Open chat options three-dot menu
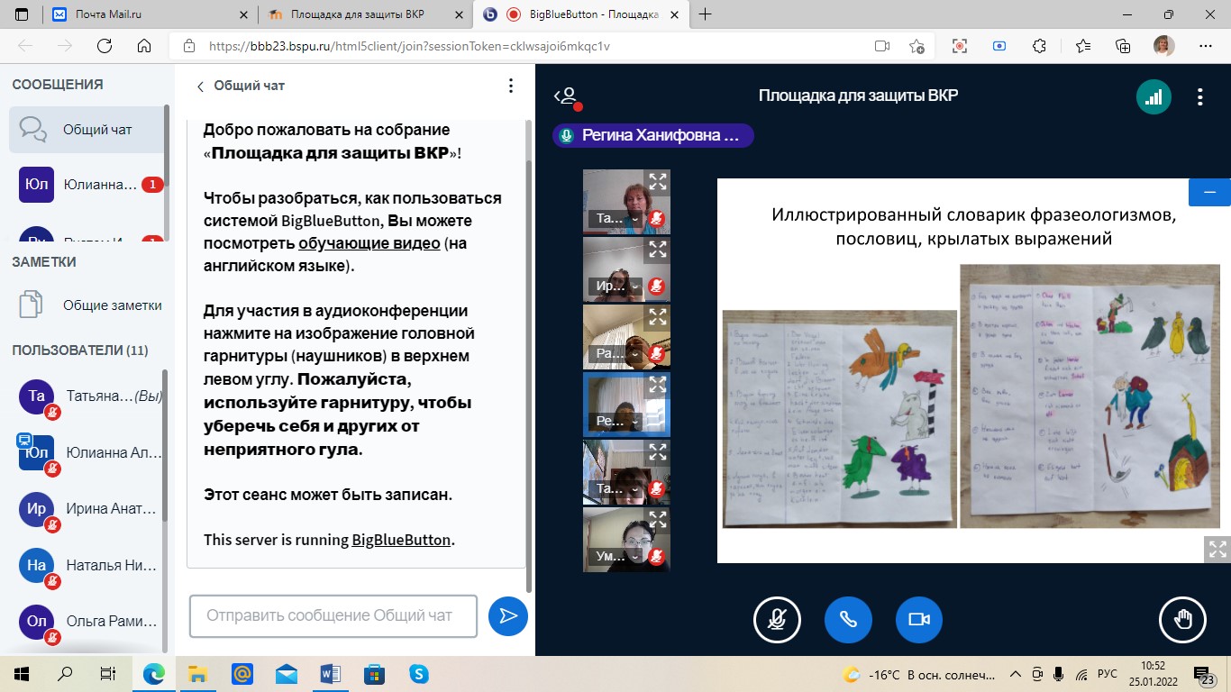Screen dimensions: 1231x692 510,86
